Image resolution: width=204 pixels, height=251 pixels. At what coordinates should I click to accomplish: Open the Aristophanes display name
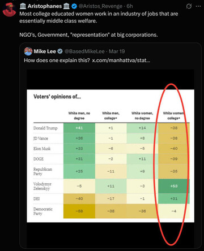45,6
